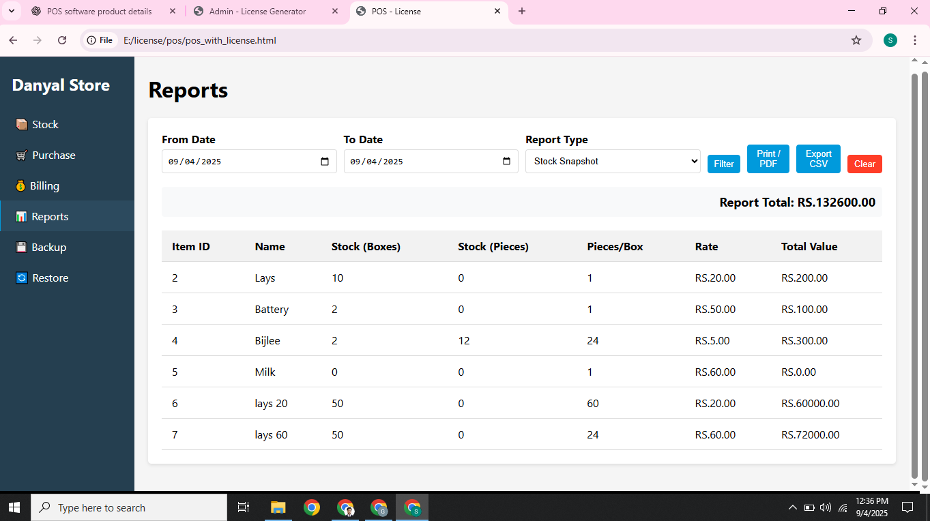Open the notification center icon
930x521 pixels.
pyautogui.click(x=907, y=507)
